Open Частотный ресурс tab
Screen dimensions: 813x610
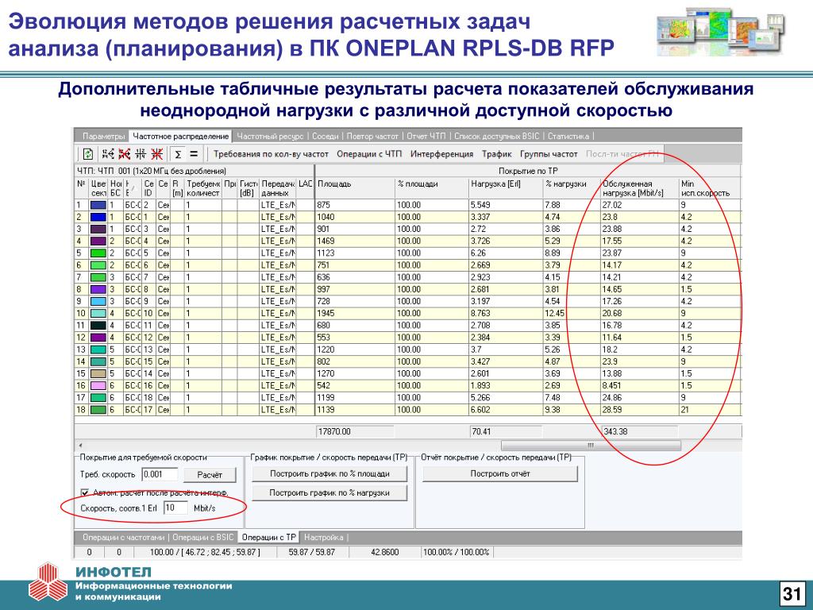point(270,137)
